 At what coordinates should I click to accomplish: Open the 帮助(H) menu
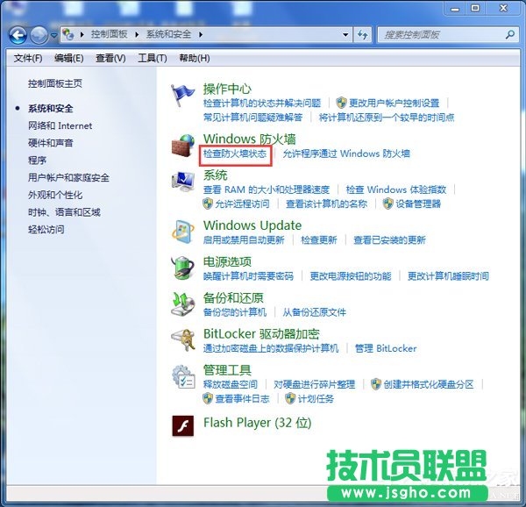click(x=195, y=58)
